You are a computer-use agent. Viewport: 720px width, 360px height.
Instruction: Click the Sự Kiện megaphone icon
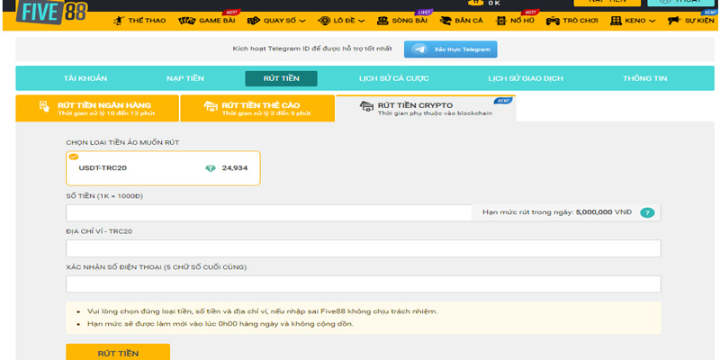coord(673,20)
